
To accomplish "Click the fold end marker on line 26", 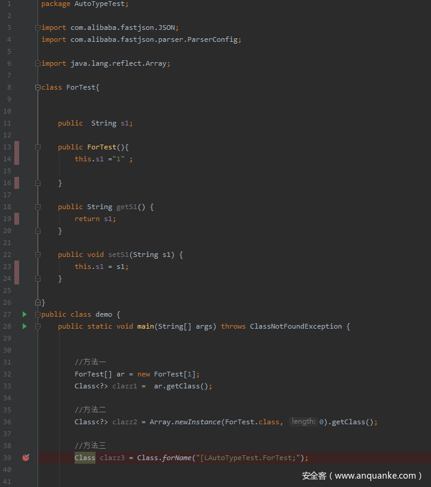I will point(38,302).
